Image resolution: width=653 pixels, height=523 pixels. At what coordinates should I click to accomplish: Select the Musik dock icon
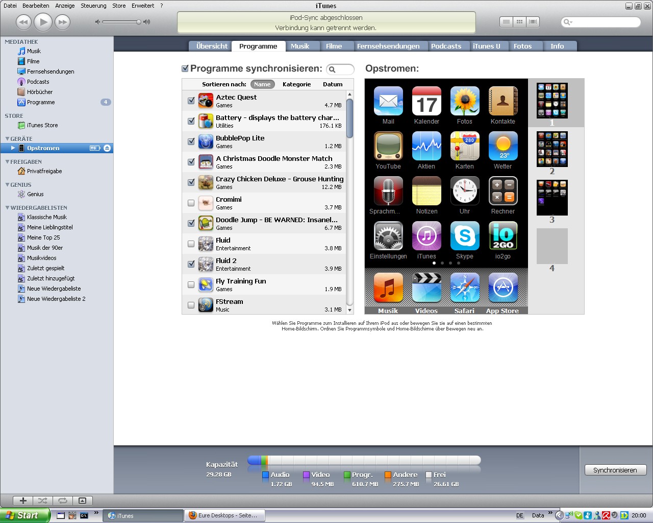point(388,288)
